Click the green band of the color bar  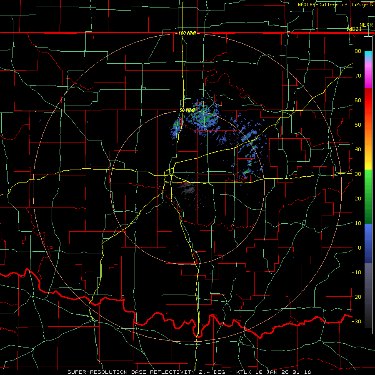point(368,197)
